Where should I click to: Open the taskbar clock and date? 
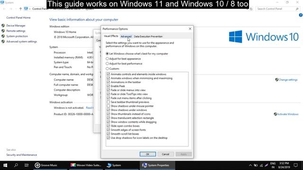point(284,165)
